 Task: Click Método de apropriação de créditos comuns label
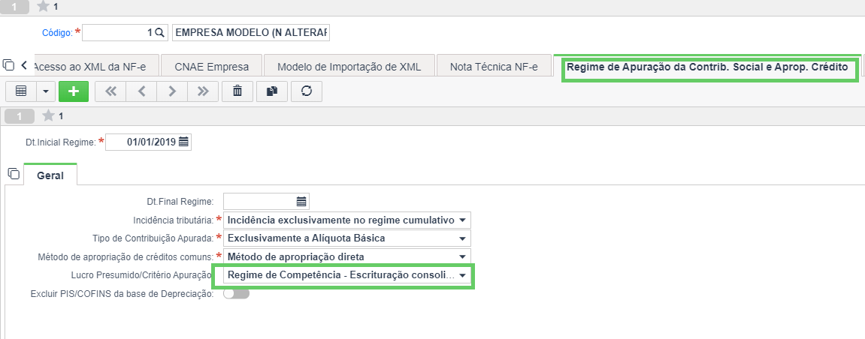point(126,257)
